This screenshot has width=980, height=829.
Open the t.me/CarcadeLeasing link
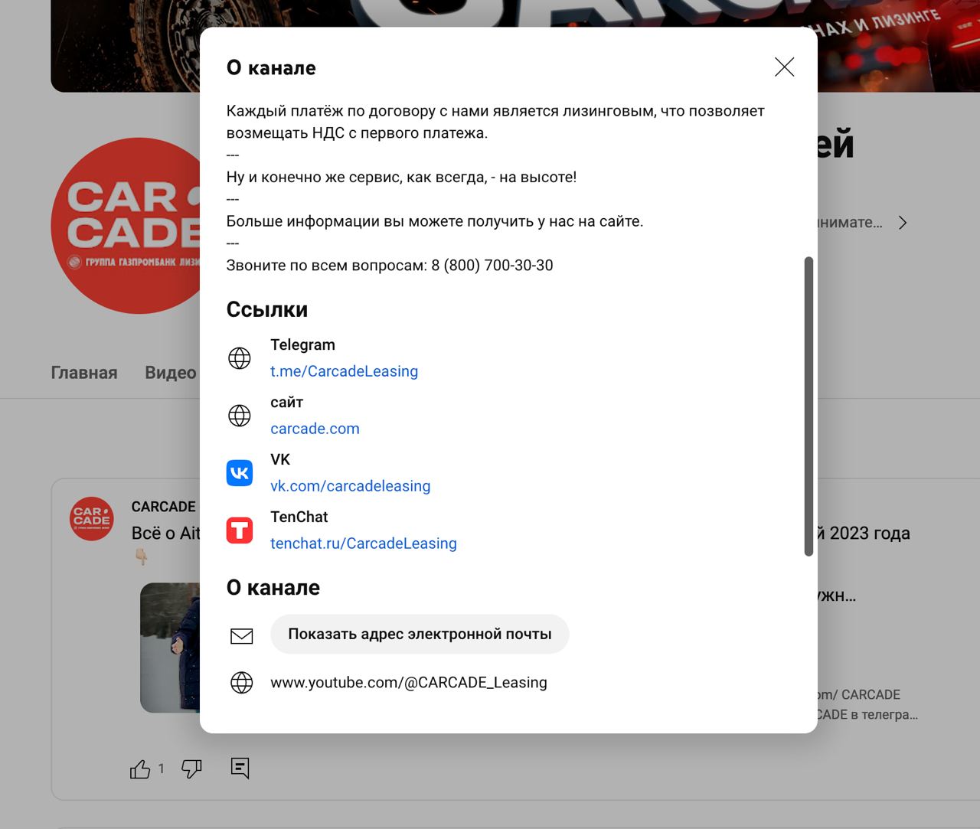(344, 371)
